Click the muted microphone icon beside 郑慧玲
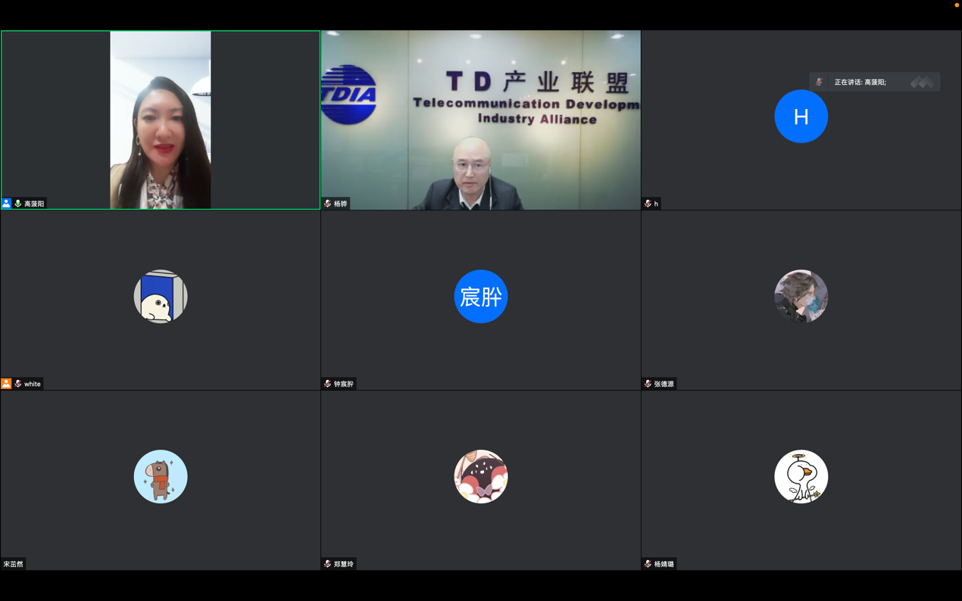The height and width of the screenshot is (601, 962). click(x=327, y=564)
